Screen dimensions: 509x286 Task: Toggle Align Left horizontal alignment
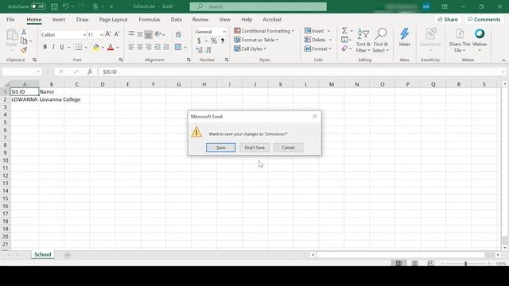pos(131,47)
